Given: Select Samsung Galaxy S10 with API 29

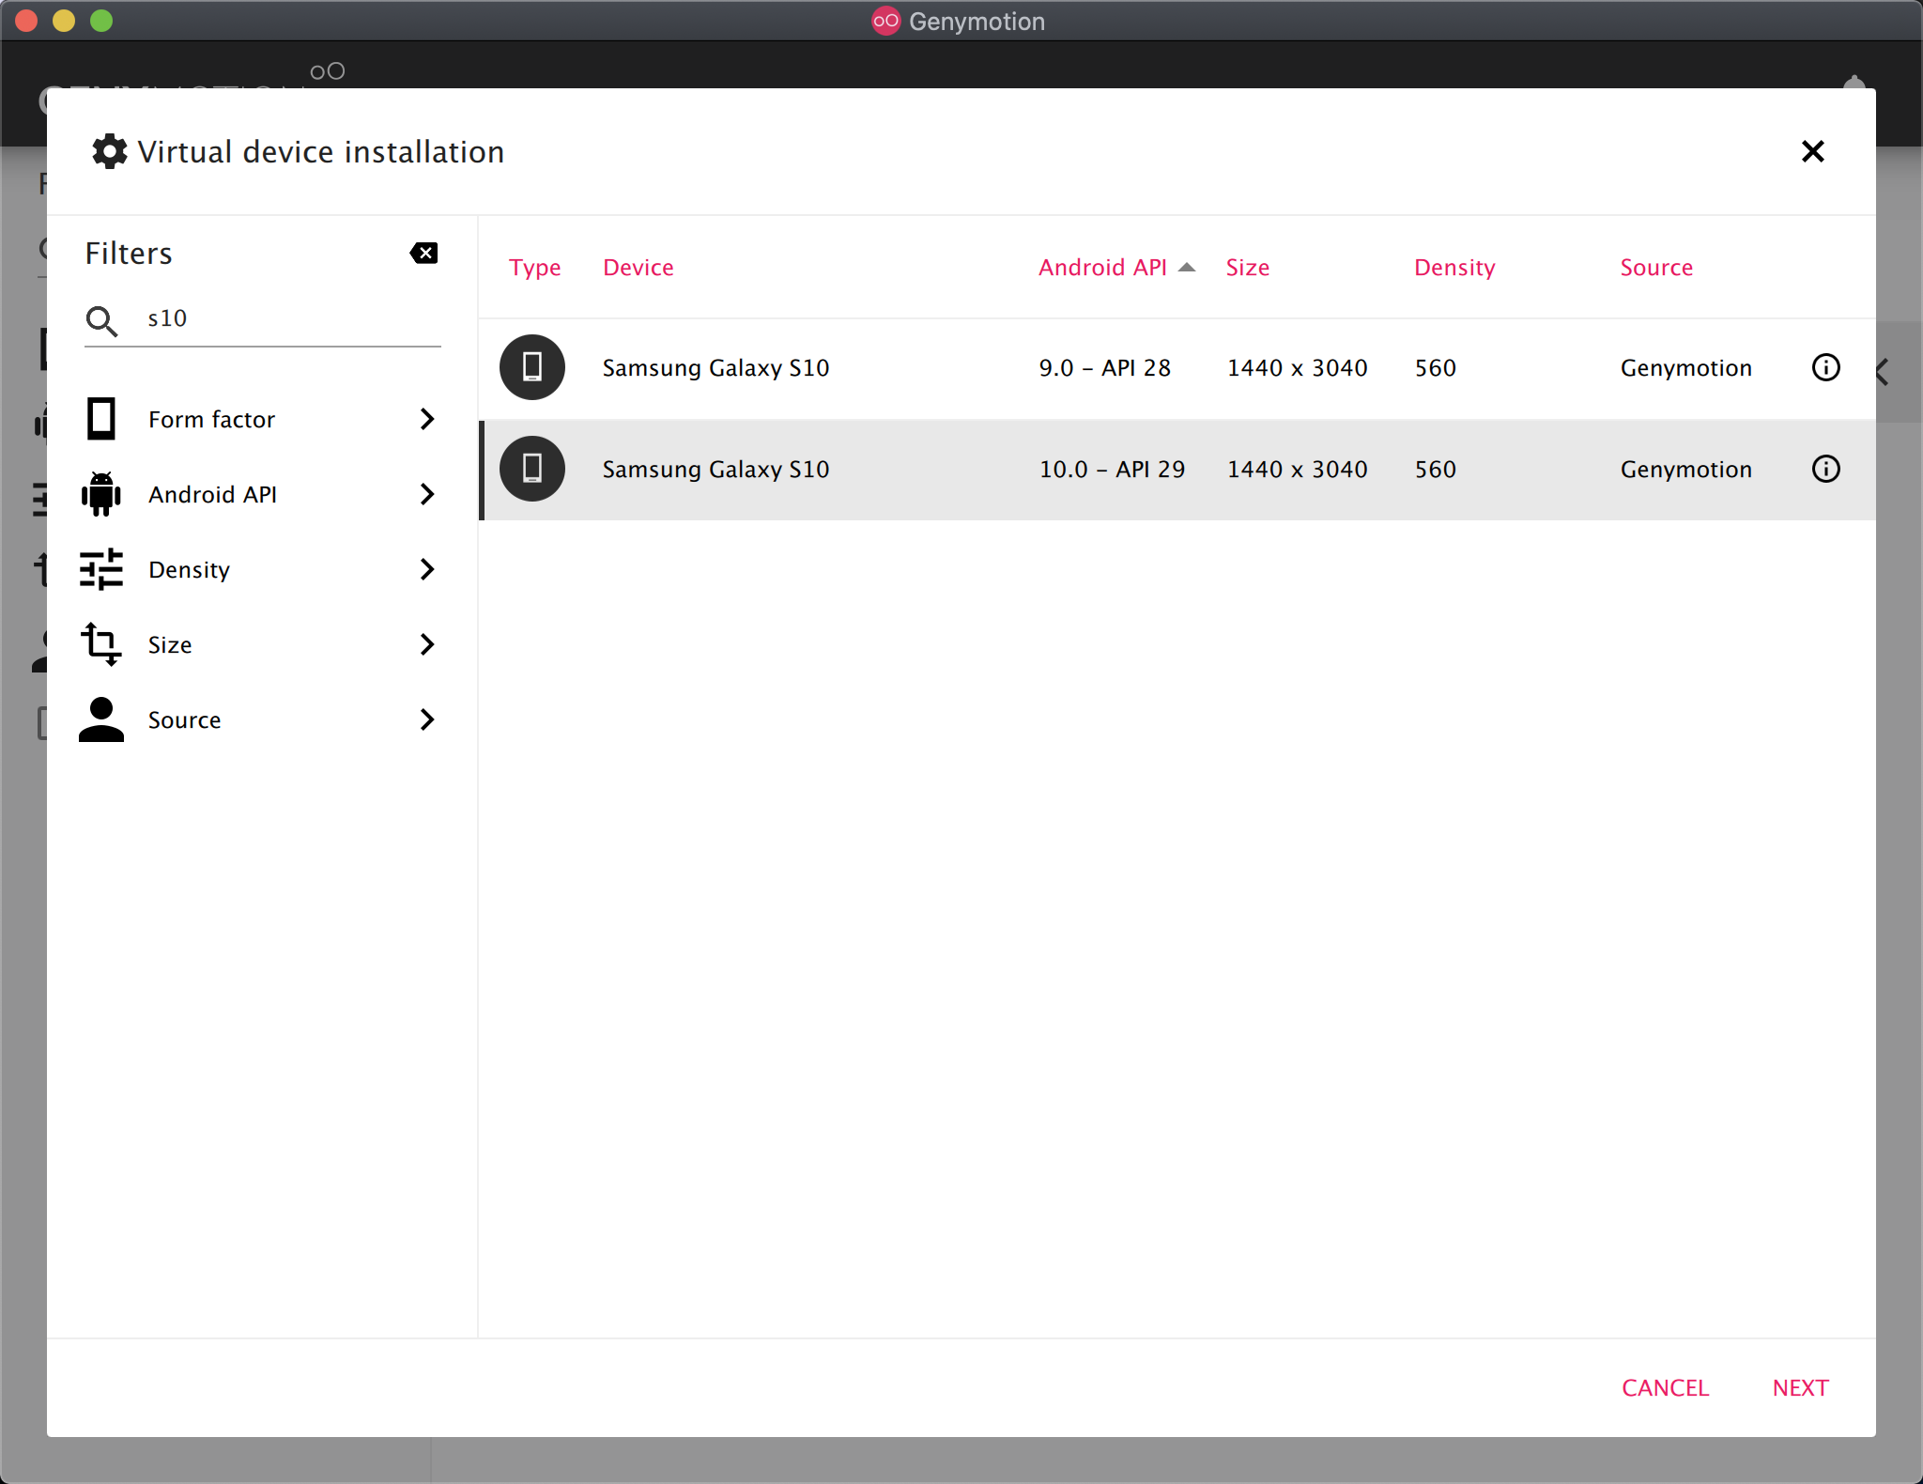Looking at the screenshot, I should [x=1177, y=469].
